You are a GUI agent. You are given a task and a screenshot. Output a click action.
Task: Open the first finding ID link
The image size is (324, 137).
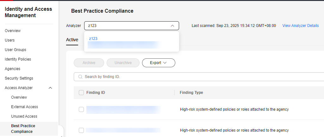click(123, 109)
